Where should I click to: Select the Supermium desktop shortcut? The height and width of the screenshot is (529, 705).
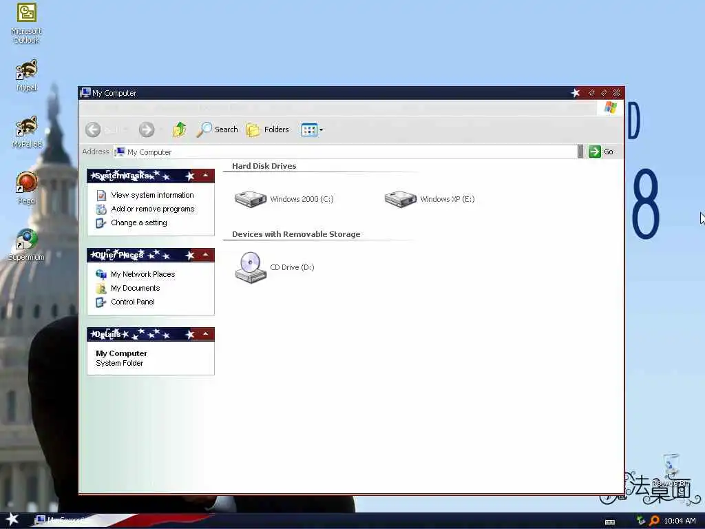tap(27, 245)
